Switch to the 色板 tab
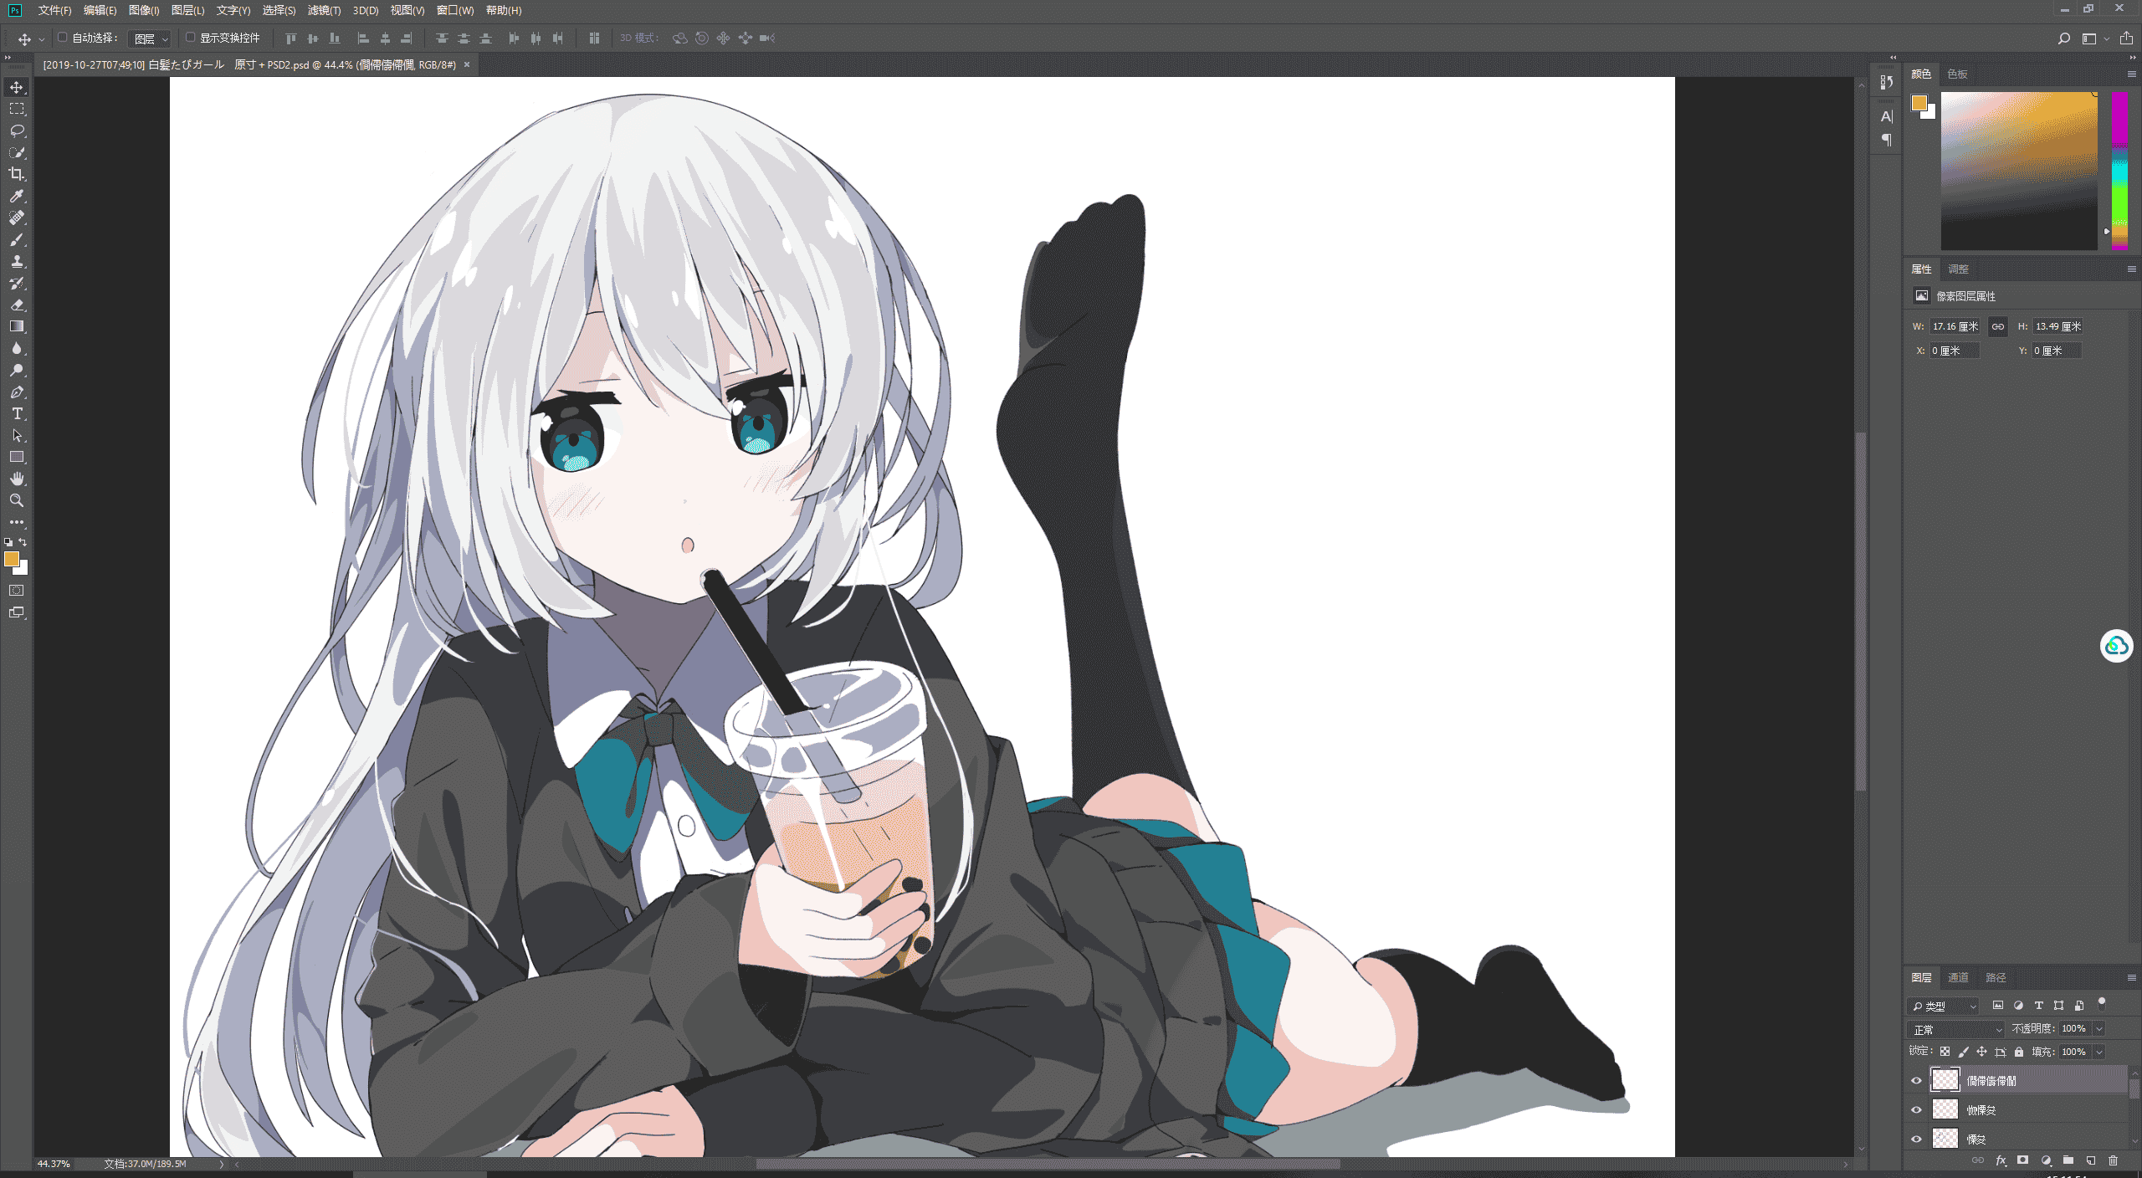 coord(1957,74)
